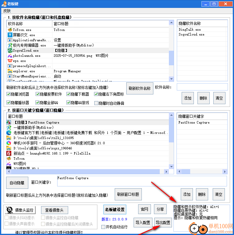The height and width of the screenshot is (235, 234).
Task: Click the SogouCloud.exe icon
Action: (x=10, y=50)
